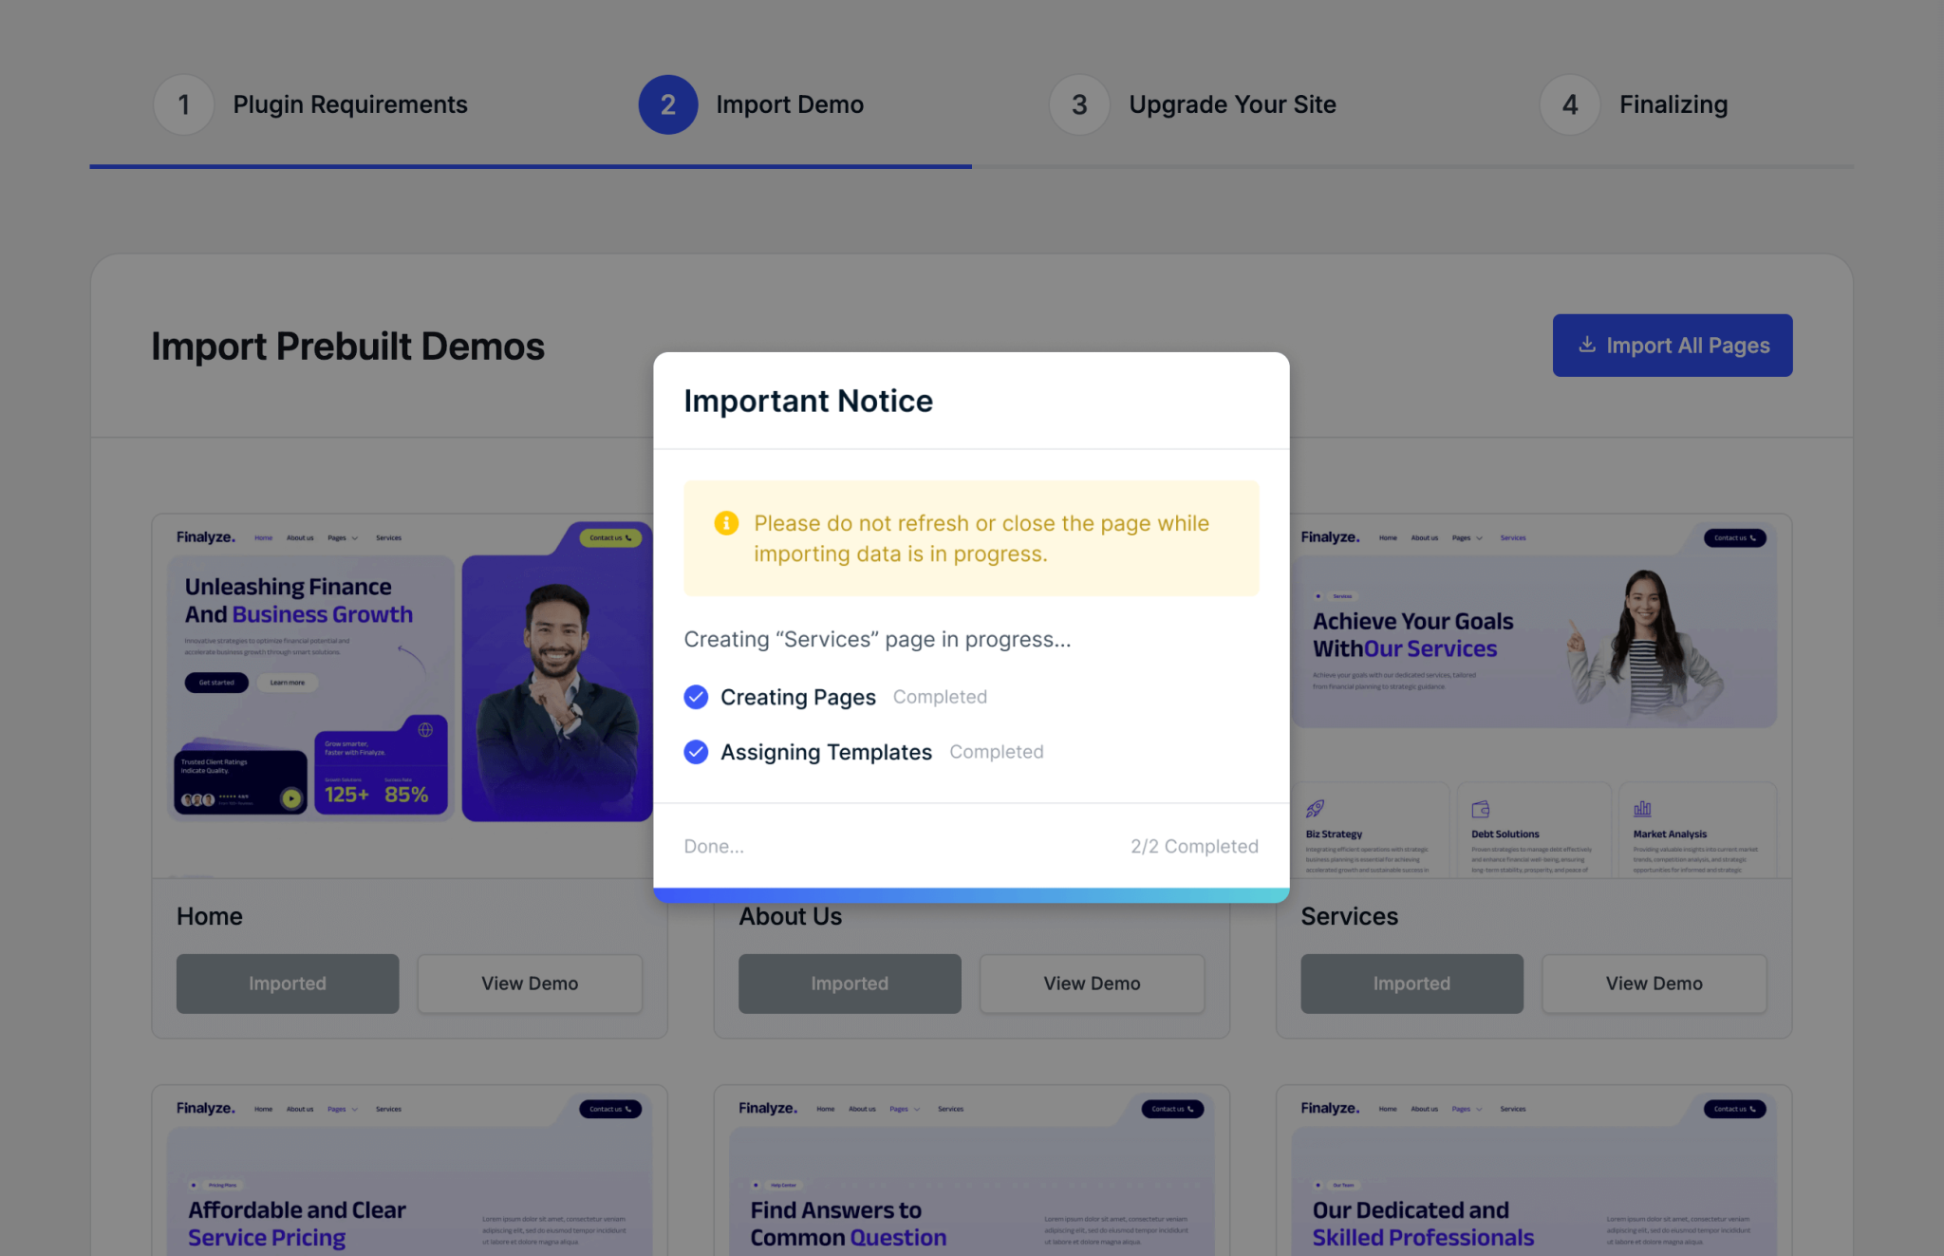Open the Pages dropdown in the pricing demo thumbnail
The height and width of the screenshot is (1256, 1944).
[342, 1108]
